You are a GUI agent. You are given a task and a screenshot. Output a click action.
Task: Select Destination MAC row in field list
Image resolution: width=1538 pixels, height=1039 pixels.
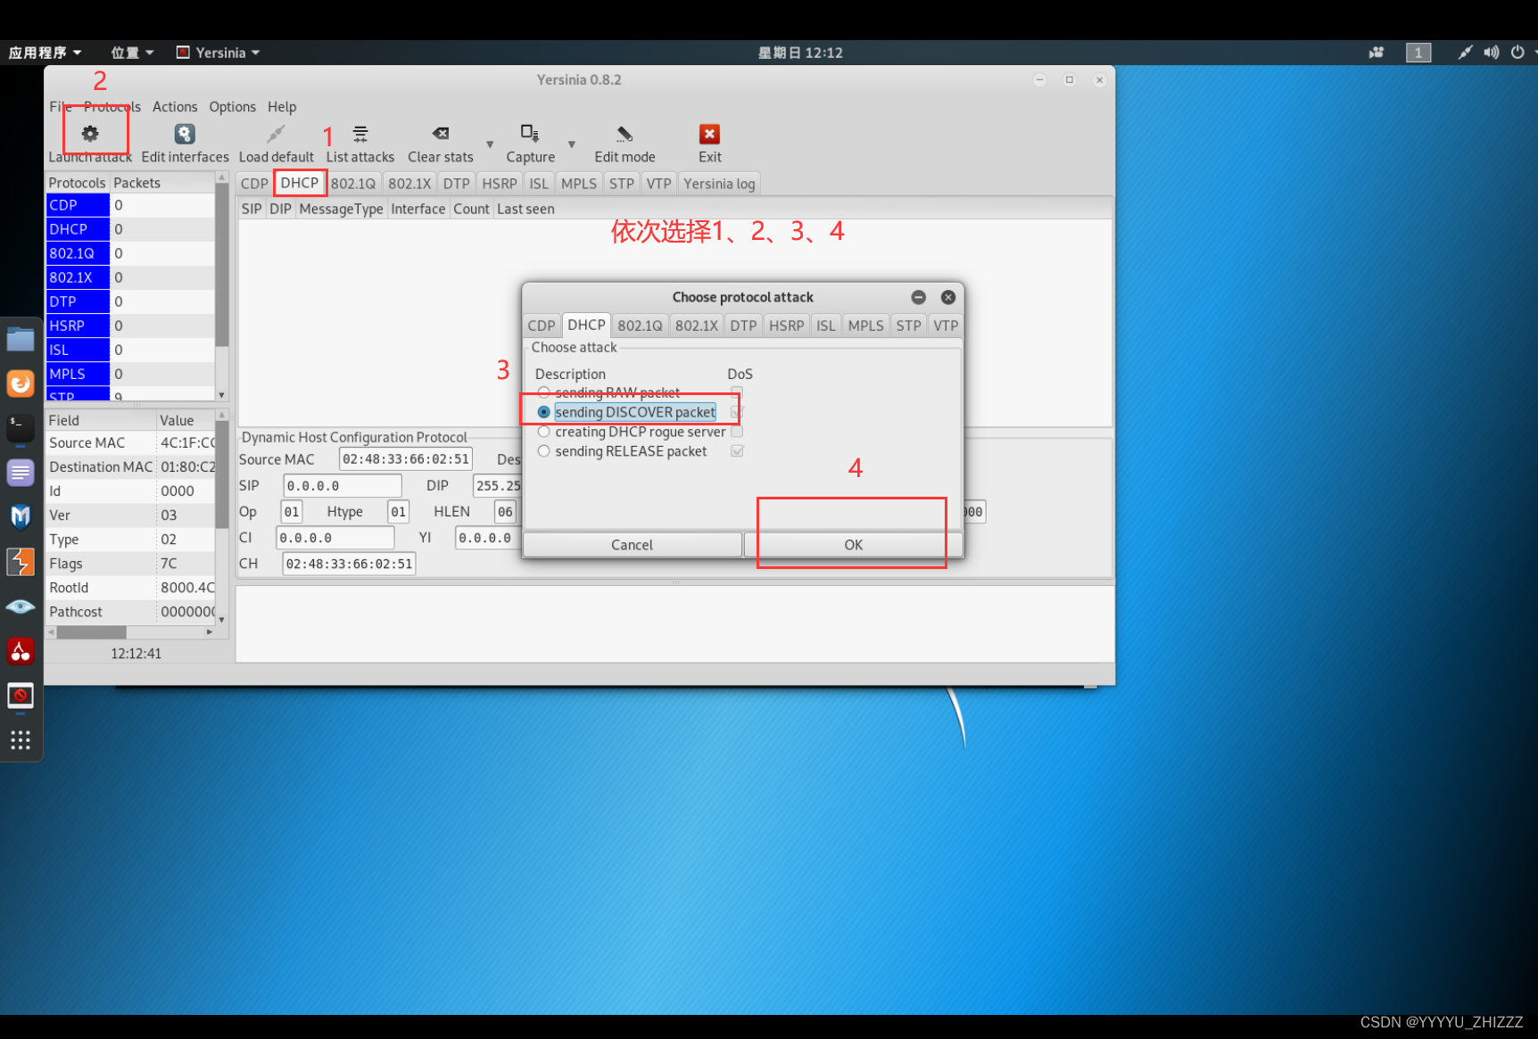(x=131, y=466)
